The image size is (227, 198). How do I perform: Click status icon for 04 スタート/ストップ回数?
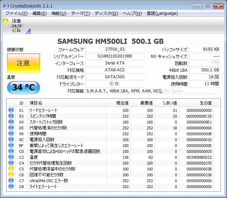(x=11, y=122)
